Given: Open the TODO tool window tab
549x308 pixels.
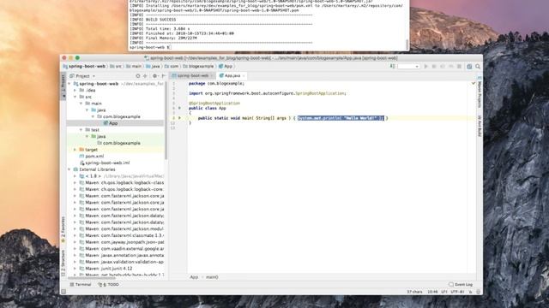Looking at the screenshot, I should coord(109,285).
